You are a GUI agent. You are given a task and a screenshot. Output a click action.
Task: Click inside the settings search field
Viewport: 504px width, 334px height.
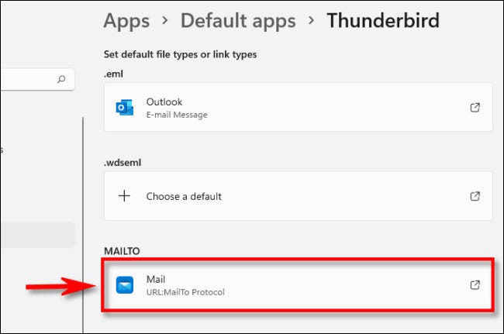point(27,79)
